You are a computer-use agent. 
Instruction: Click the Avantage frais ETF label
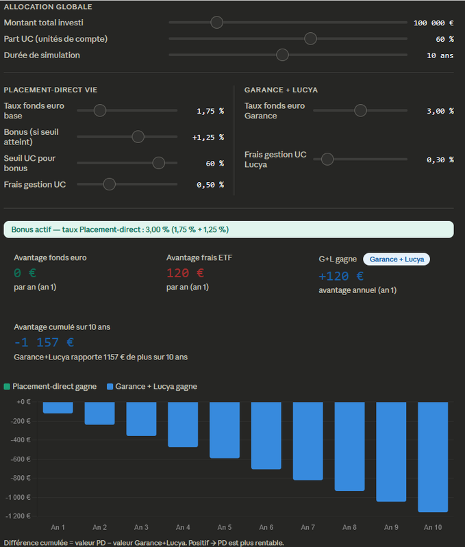coord(199,257)
